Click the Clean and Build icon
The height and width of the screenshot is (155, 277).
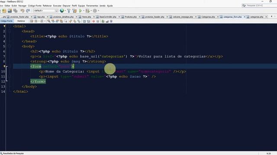click(x=74, y=11)
